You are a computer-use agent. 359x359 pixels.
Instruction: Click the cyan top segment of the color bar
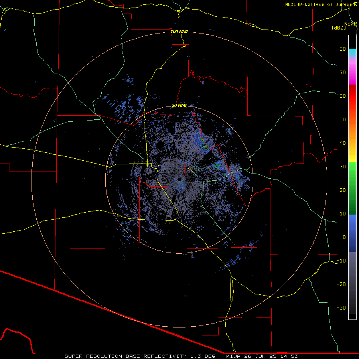point(352,52)
